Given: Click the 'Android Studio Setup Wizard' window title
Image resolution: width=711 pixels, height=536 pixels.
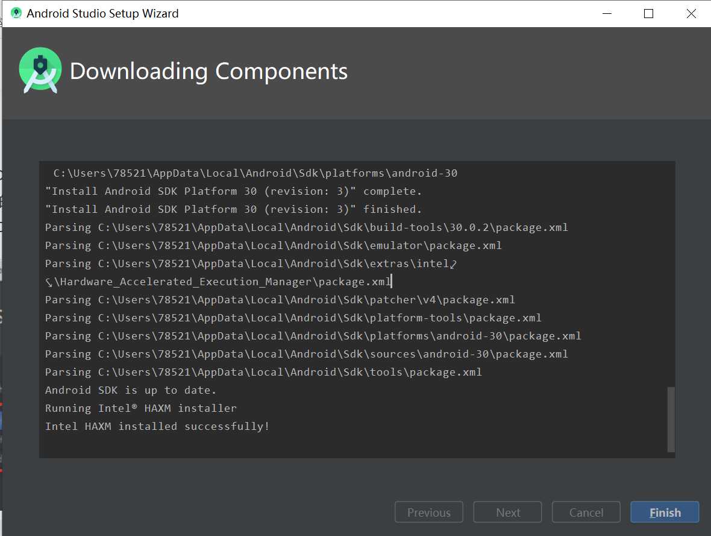Looking at the screenshot, I should point(102,13).
